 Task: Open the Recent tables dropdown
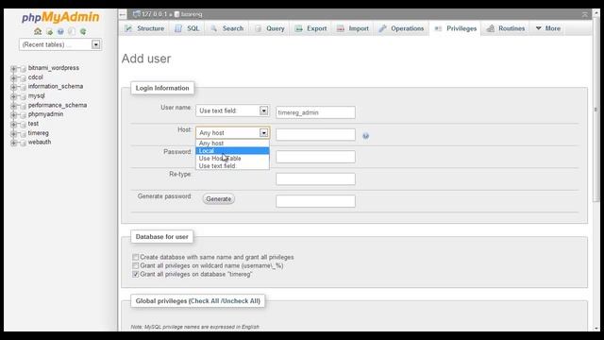click(60, 44)
